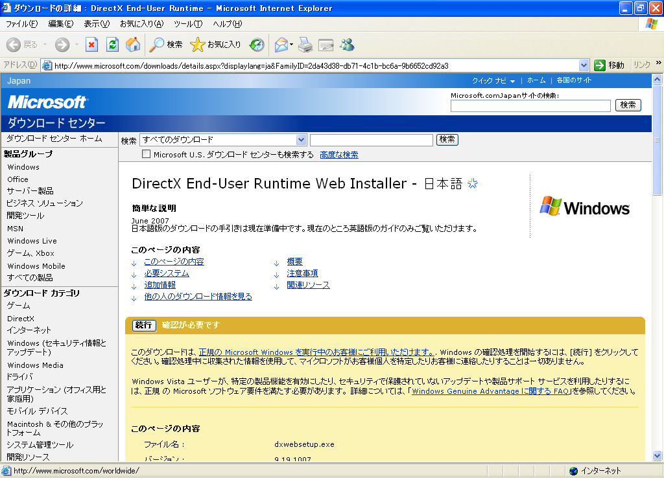Click the scrollbar up arrow

tap(658, 79)
